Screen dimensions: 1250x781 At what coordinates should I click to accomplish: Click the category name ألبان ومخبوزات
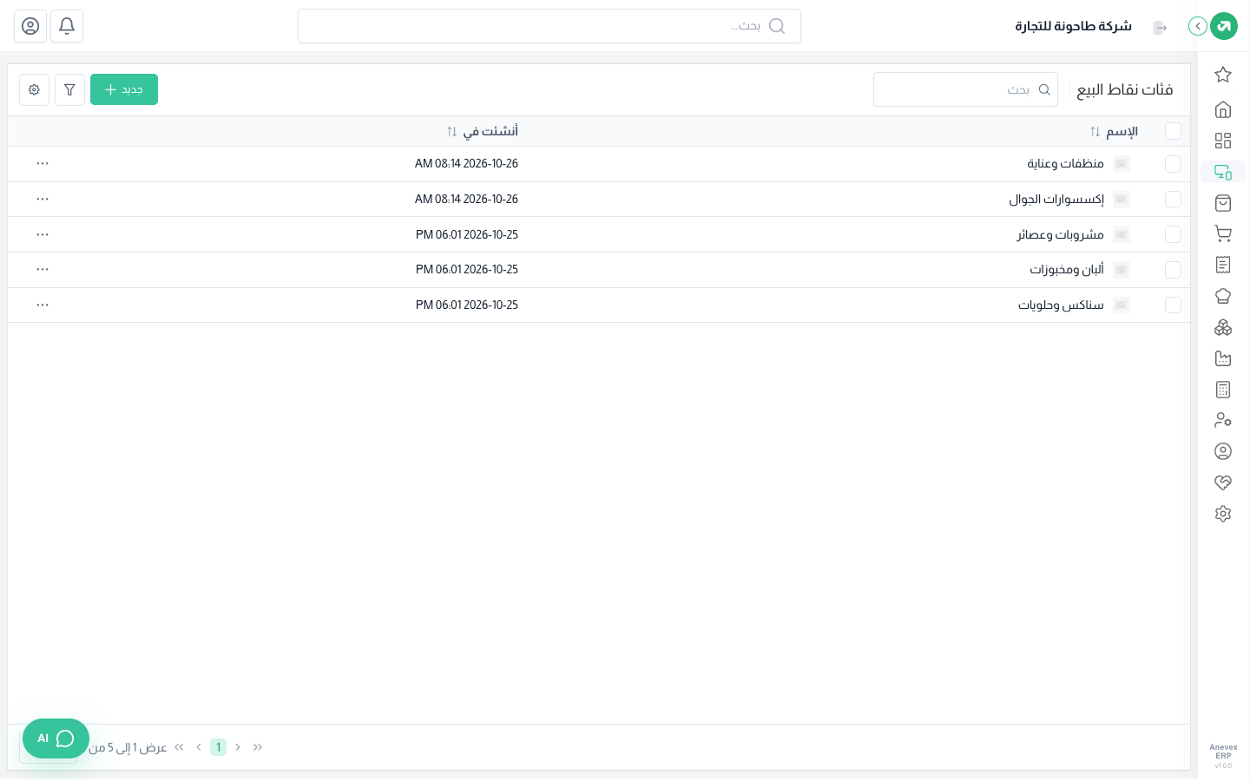tap(1067, 270)
